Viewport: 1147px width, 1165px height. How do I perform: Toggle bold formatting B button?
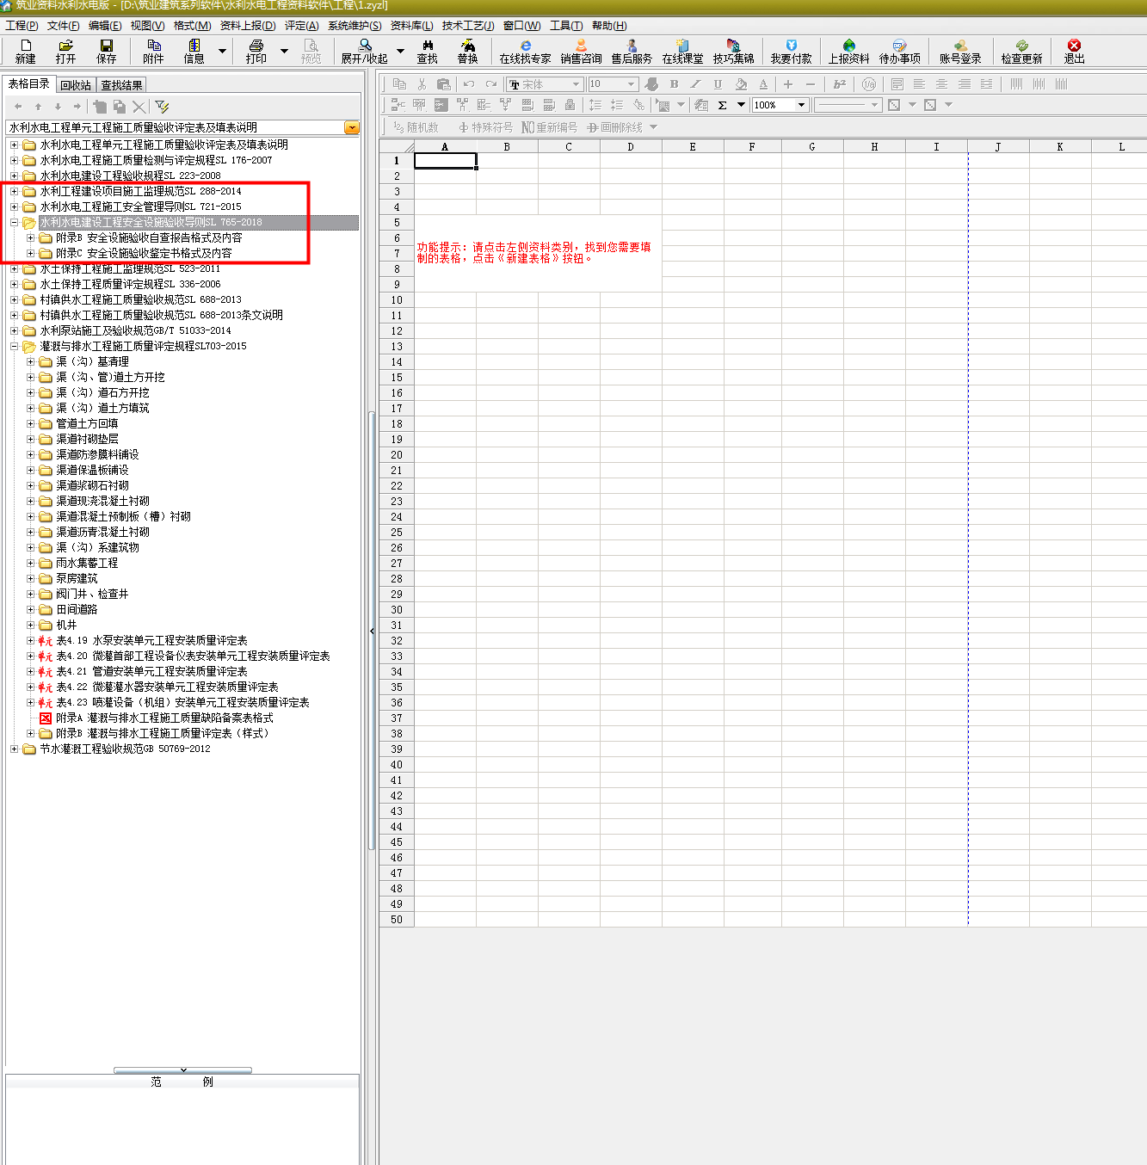coord(674,84)
